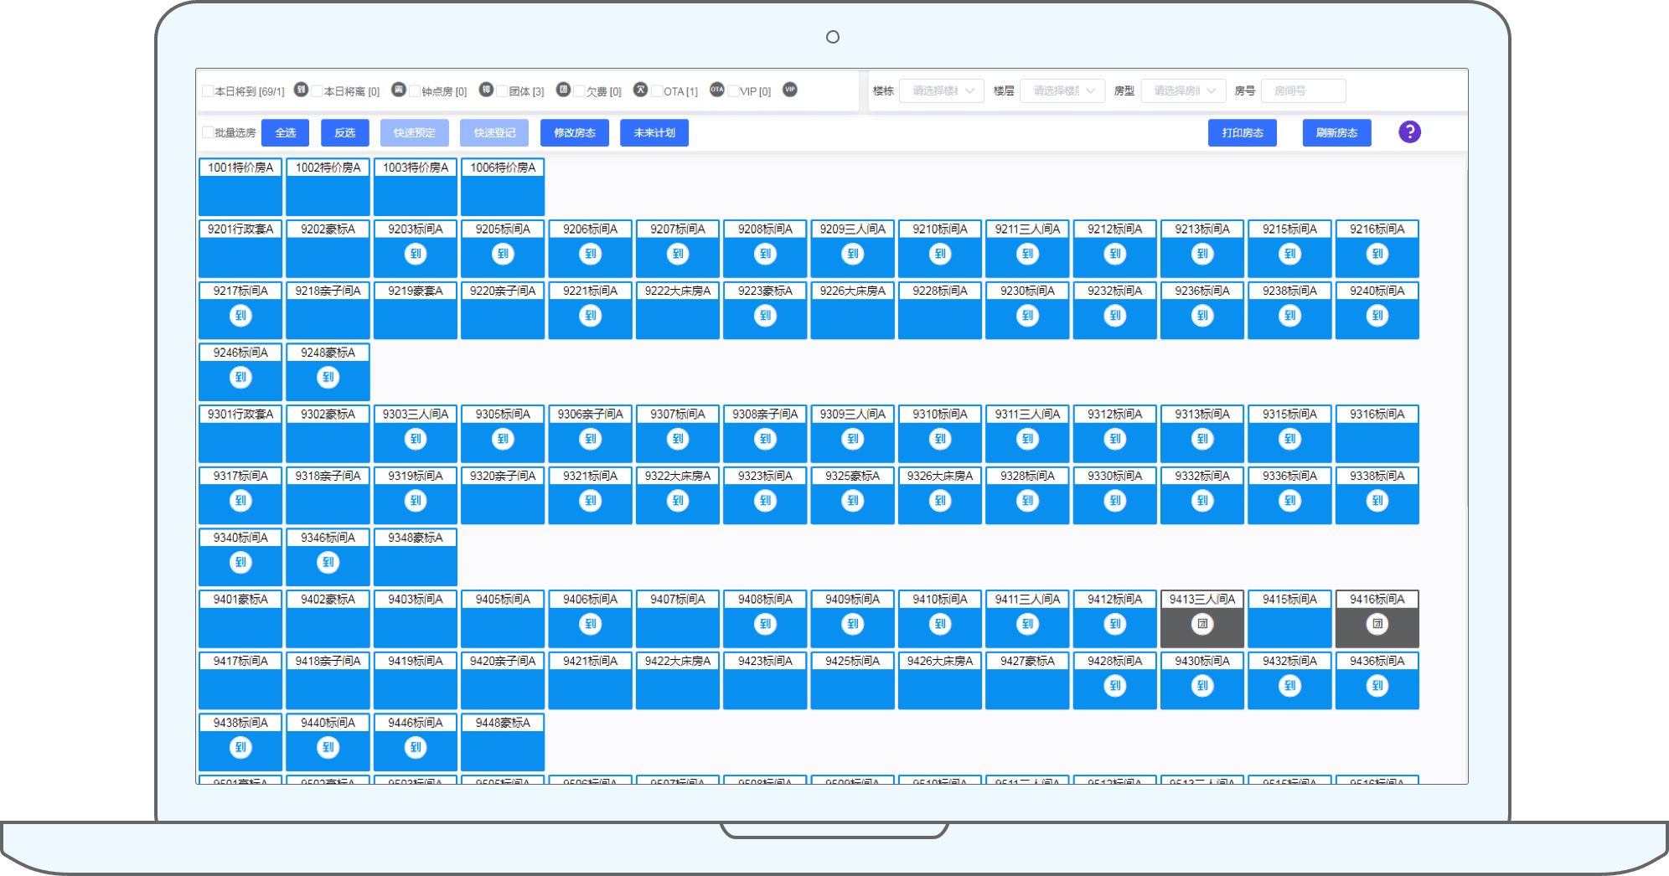Tick the 本日将到 [69/1] checkbox
The height and width of the screenshot is (876, 1669).
[x=208, y=91]
